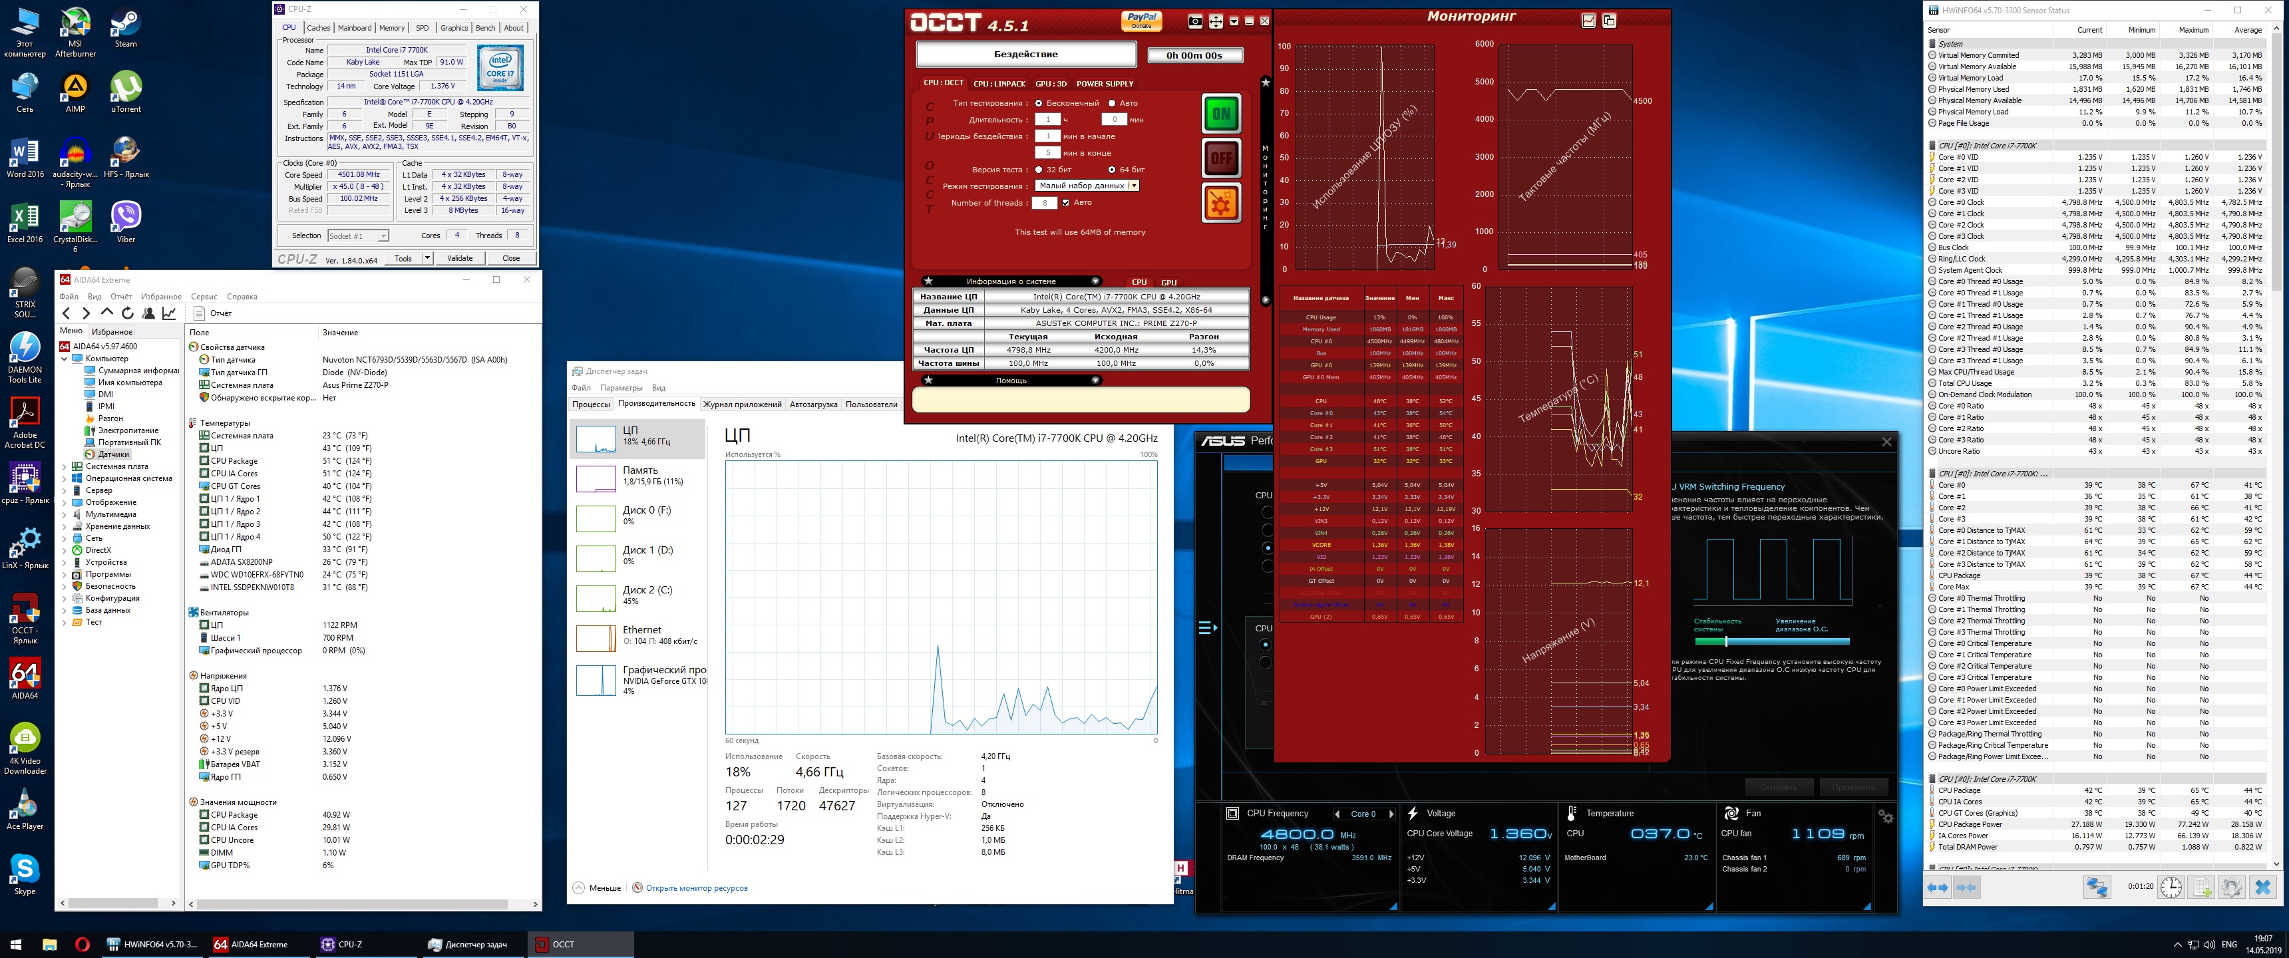The height and width of the screenshot is (958, 2289).
Task: Uncheck the Авто threads checkbox
Action: pos(1065,203)
